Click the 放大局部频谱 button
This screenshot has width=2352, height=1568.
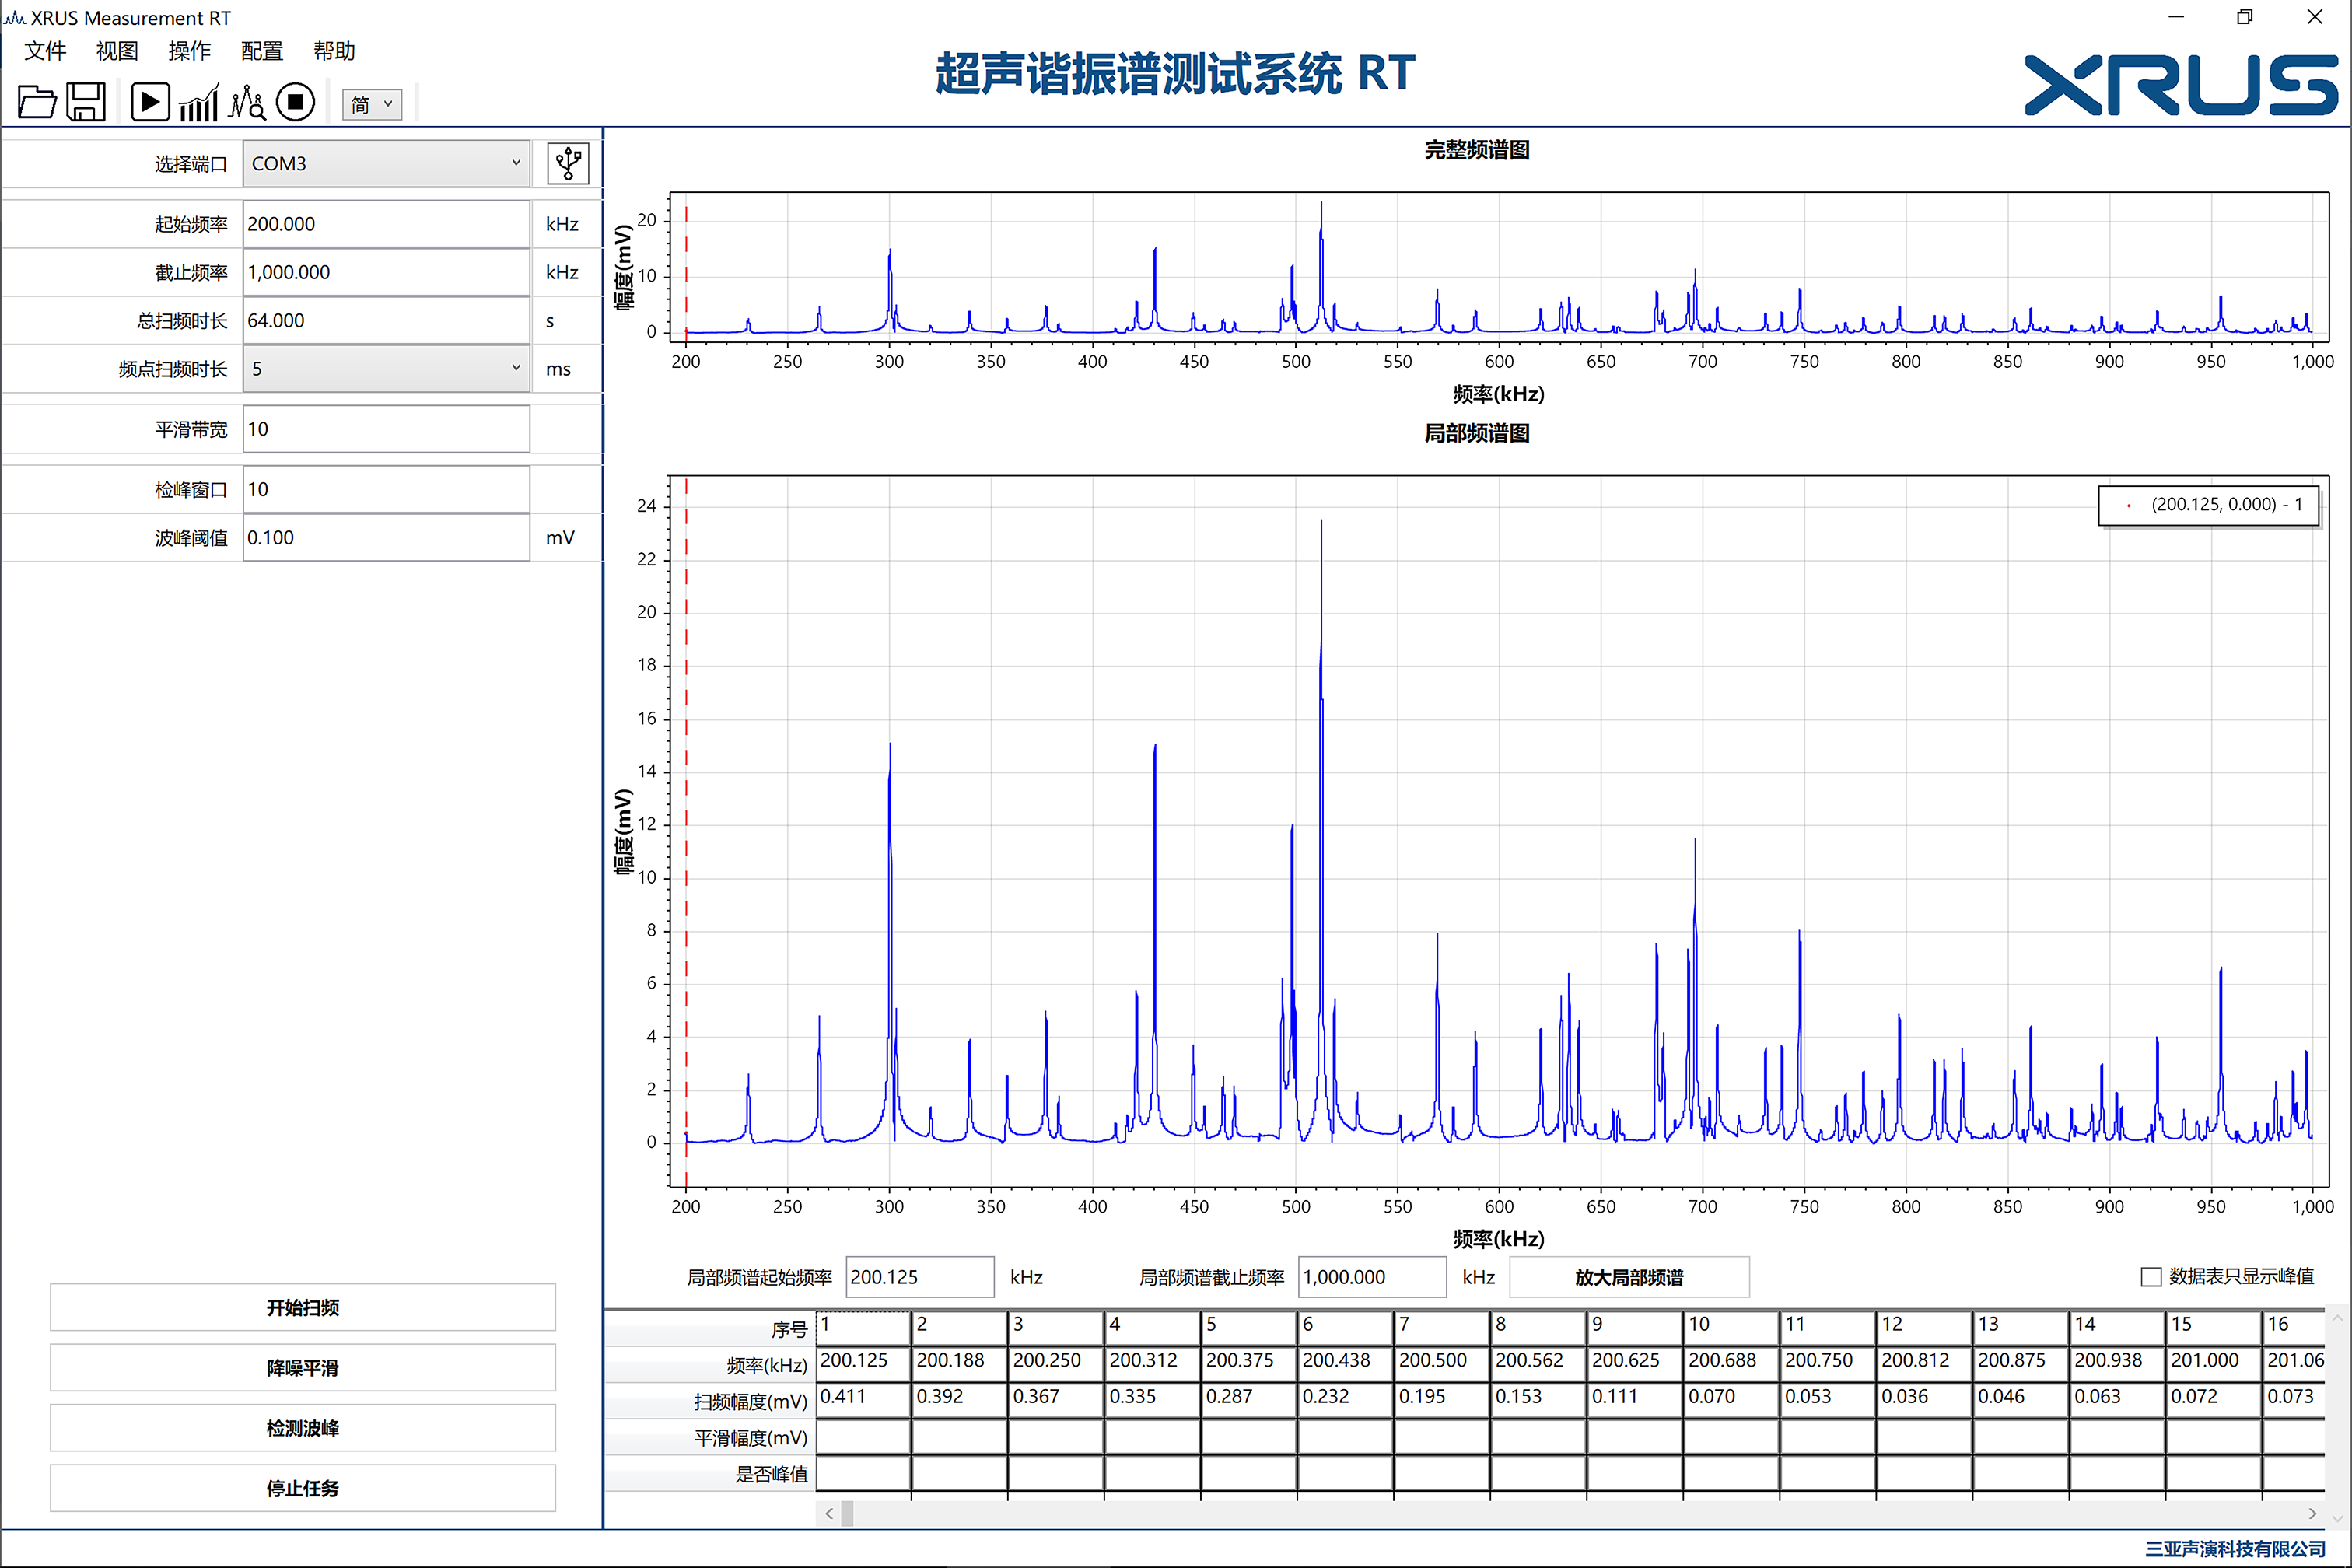tap(1629, 1277)
